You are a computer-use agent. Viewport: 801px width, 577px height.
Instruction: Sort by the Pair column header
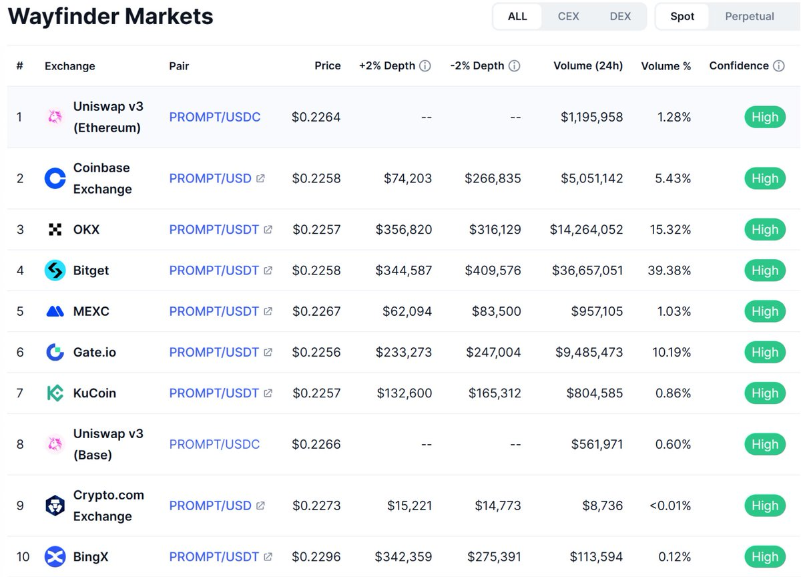click(179, 66)
